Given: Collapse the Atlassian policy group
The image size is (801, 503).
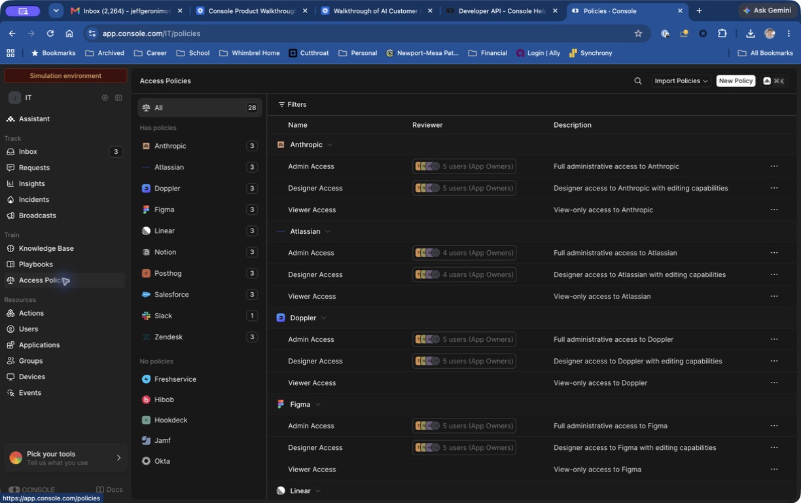Looking at the screenshot, I should (x=328, y=231).
